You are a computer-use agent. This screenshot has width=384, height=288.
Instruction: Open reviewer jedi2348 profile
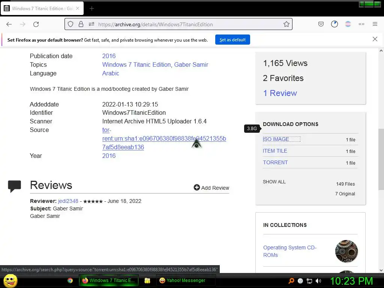click(x=68, y=201)
